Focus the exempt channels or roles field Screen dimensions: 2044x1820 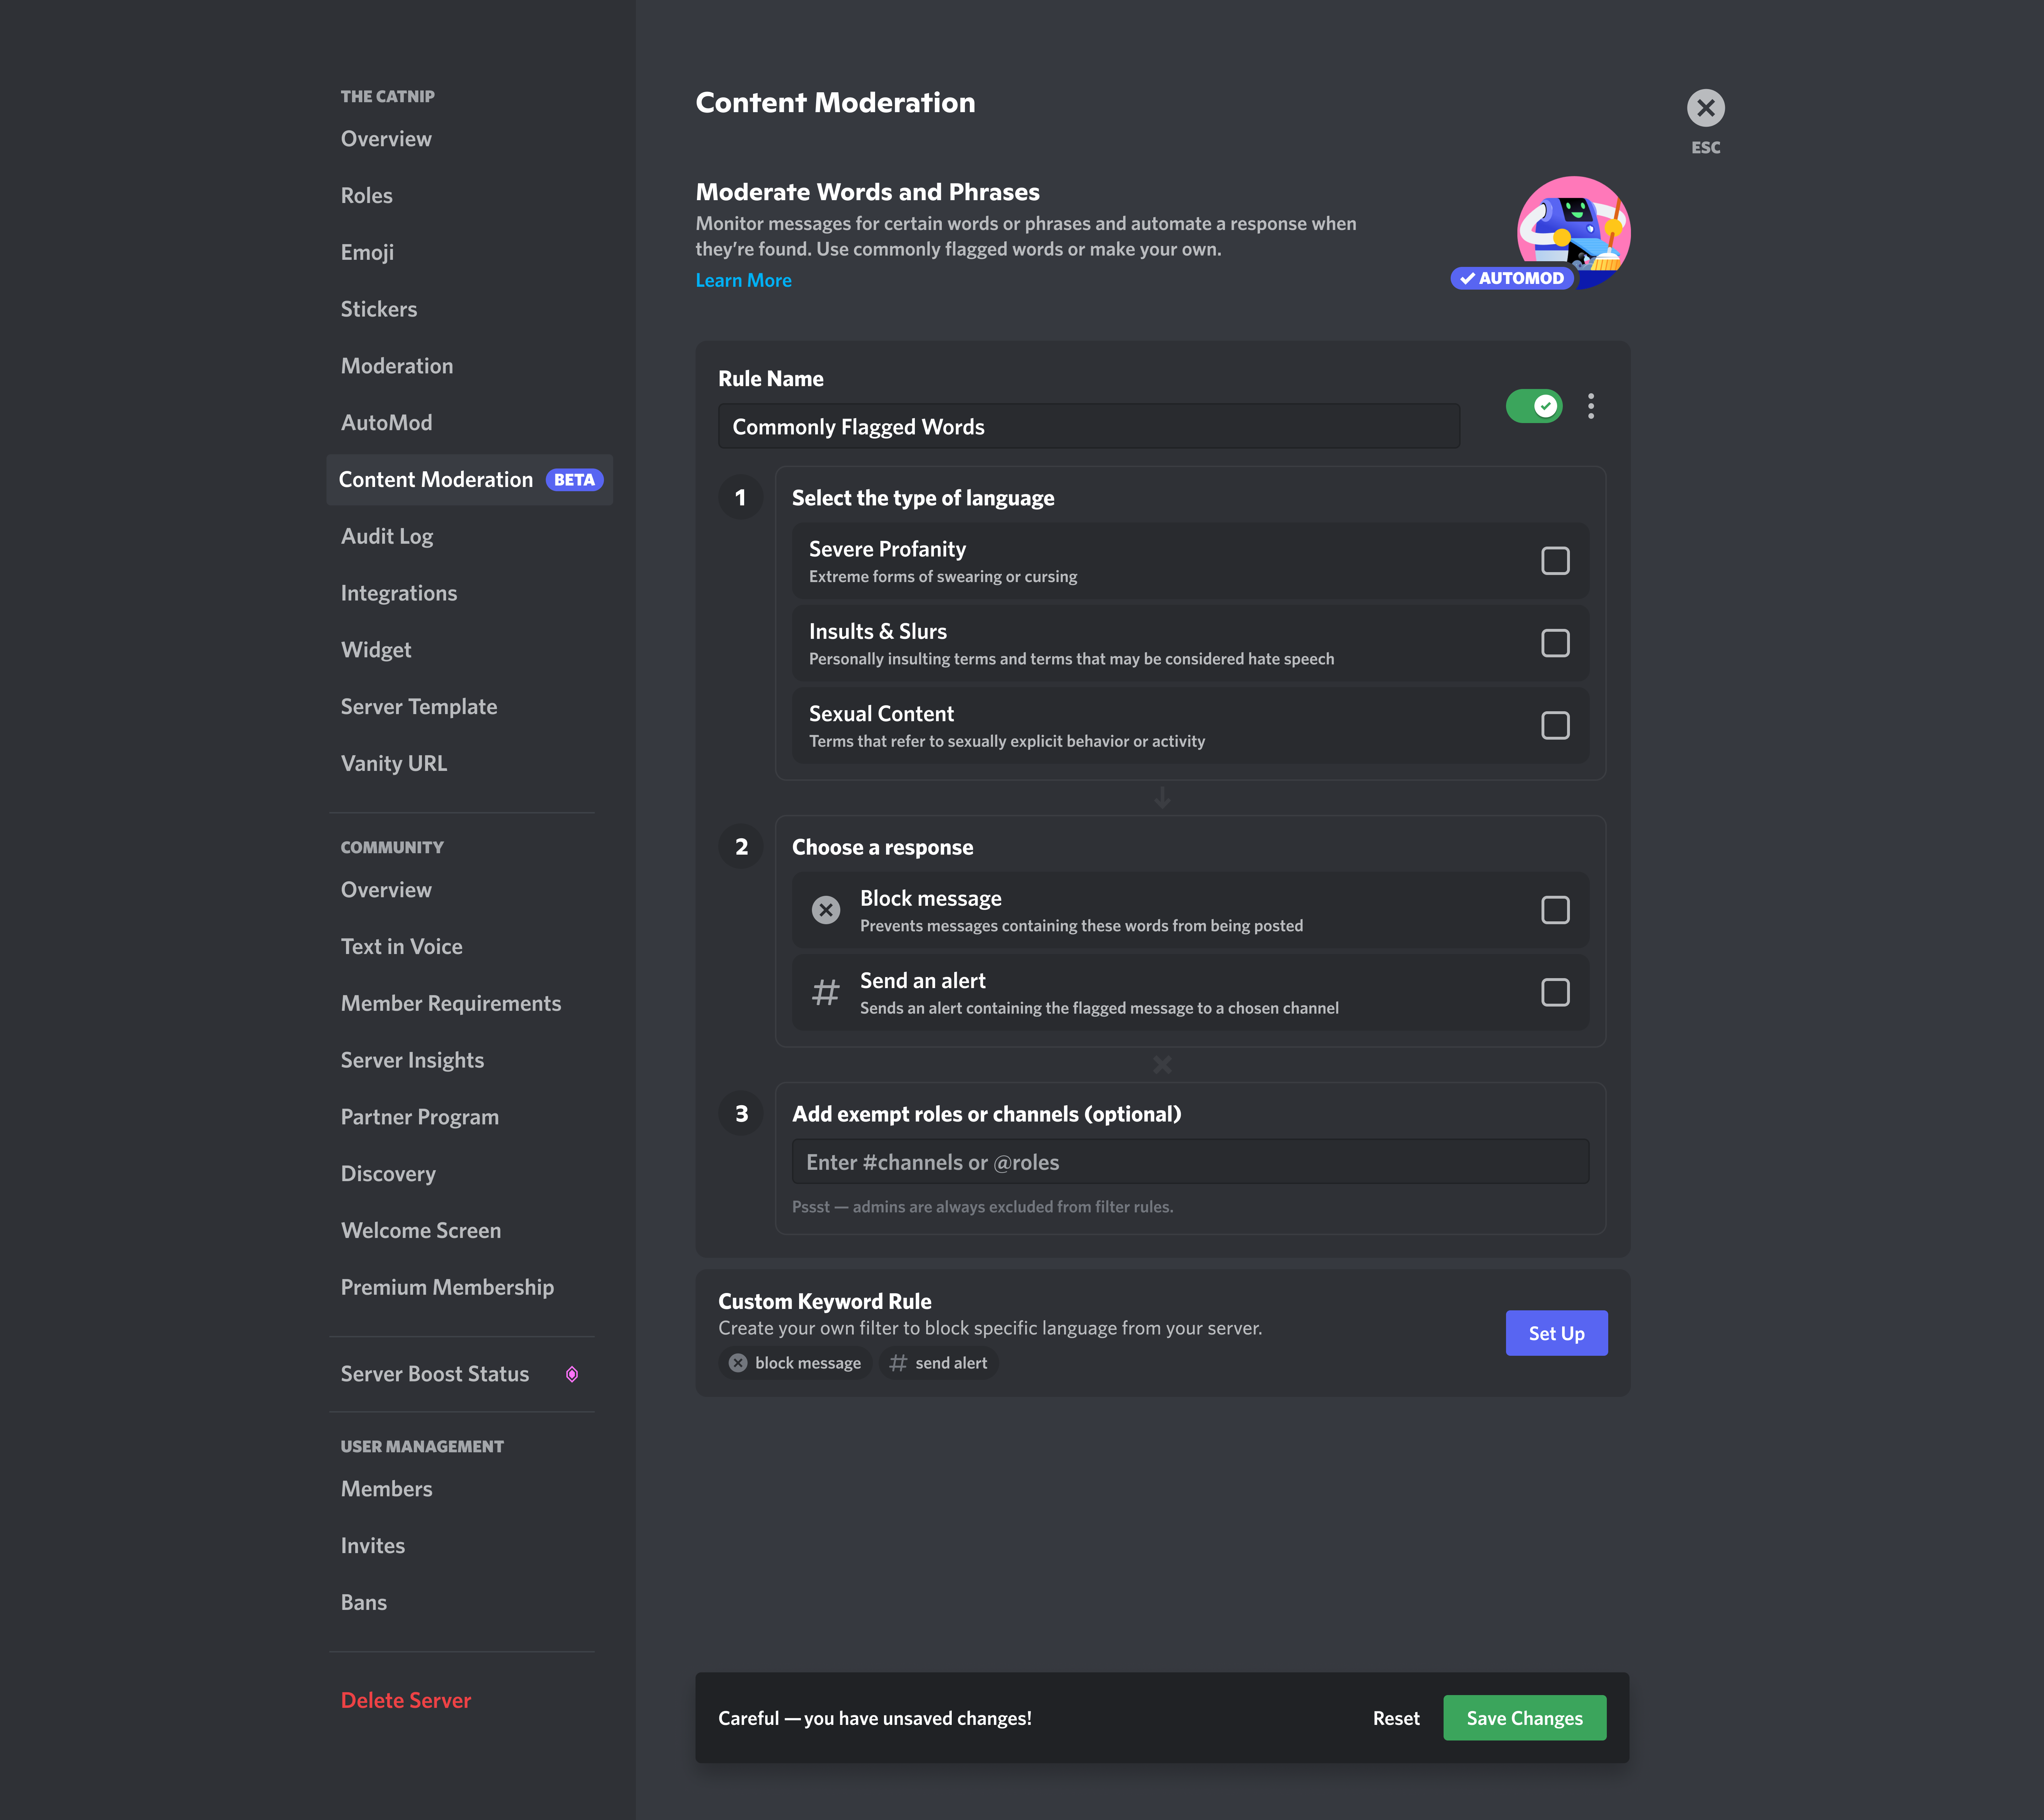coord(1190,1162)
